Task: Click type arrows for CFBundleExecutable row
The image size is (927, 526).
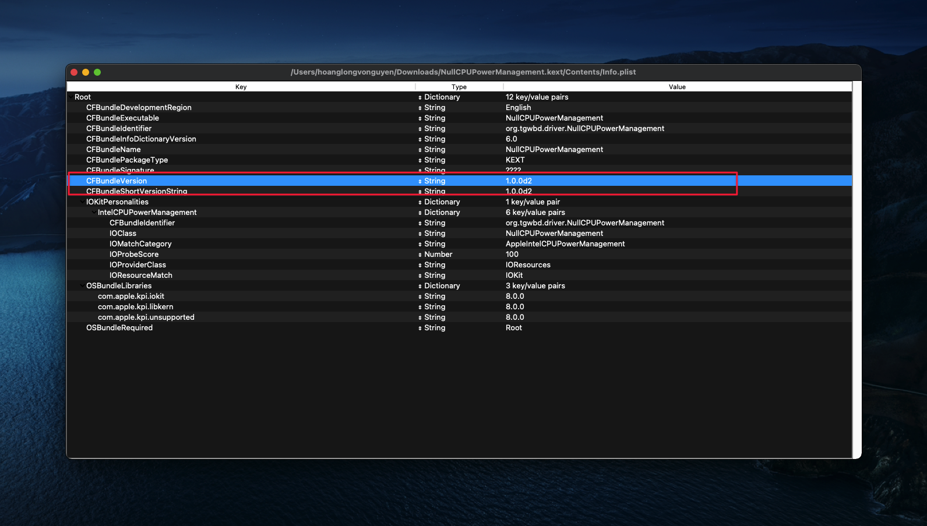Action: [x=420, y=118]
